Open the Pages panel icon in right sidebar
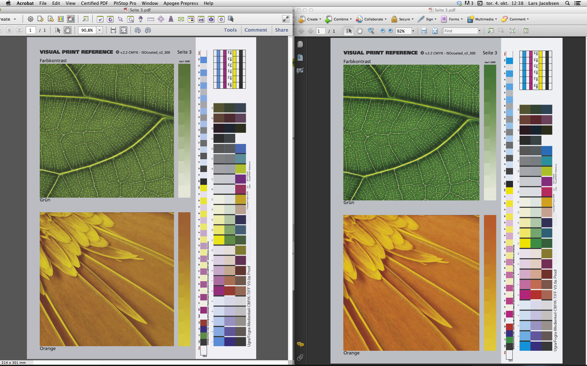 click(x=300, y=44)
